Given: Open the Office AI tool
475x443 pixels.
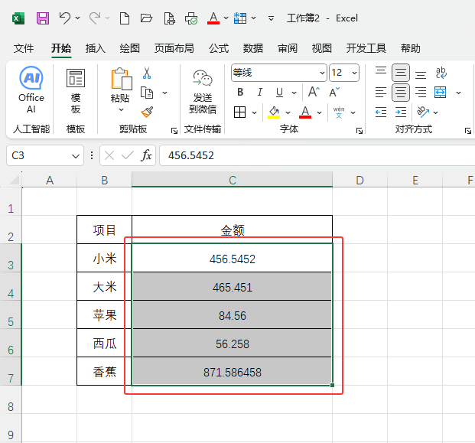Looking at the screenshot, I should (x=31, y=90).
